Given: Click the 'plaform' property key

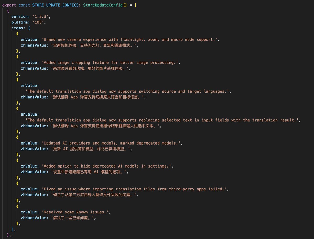Looking at the screenshot, I should click(x=20, y=22).
